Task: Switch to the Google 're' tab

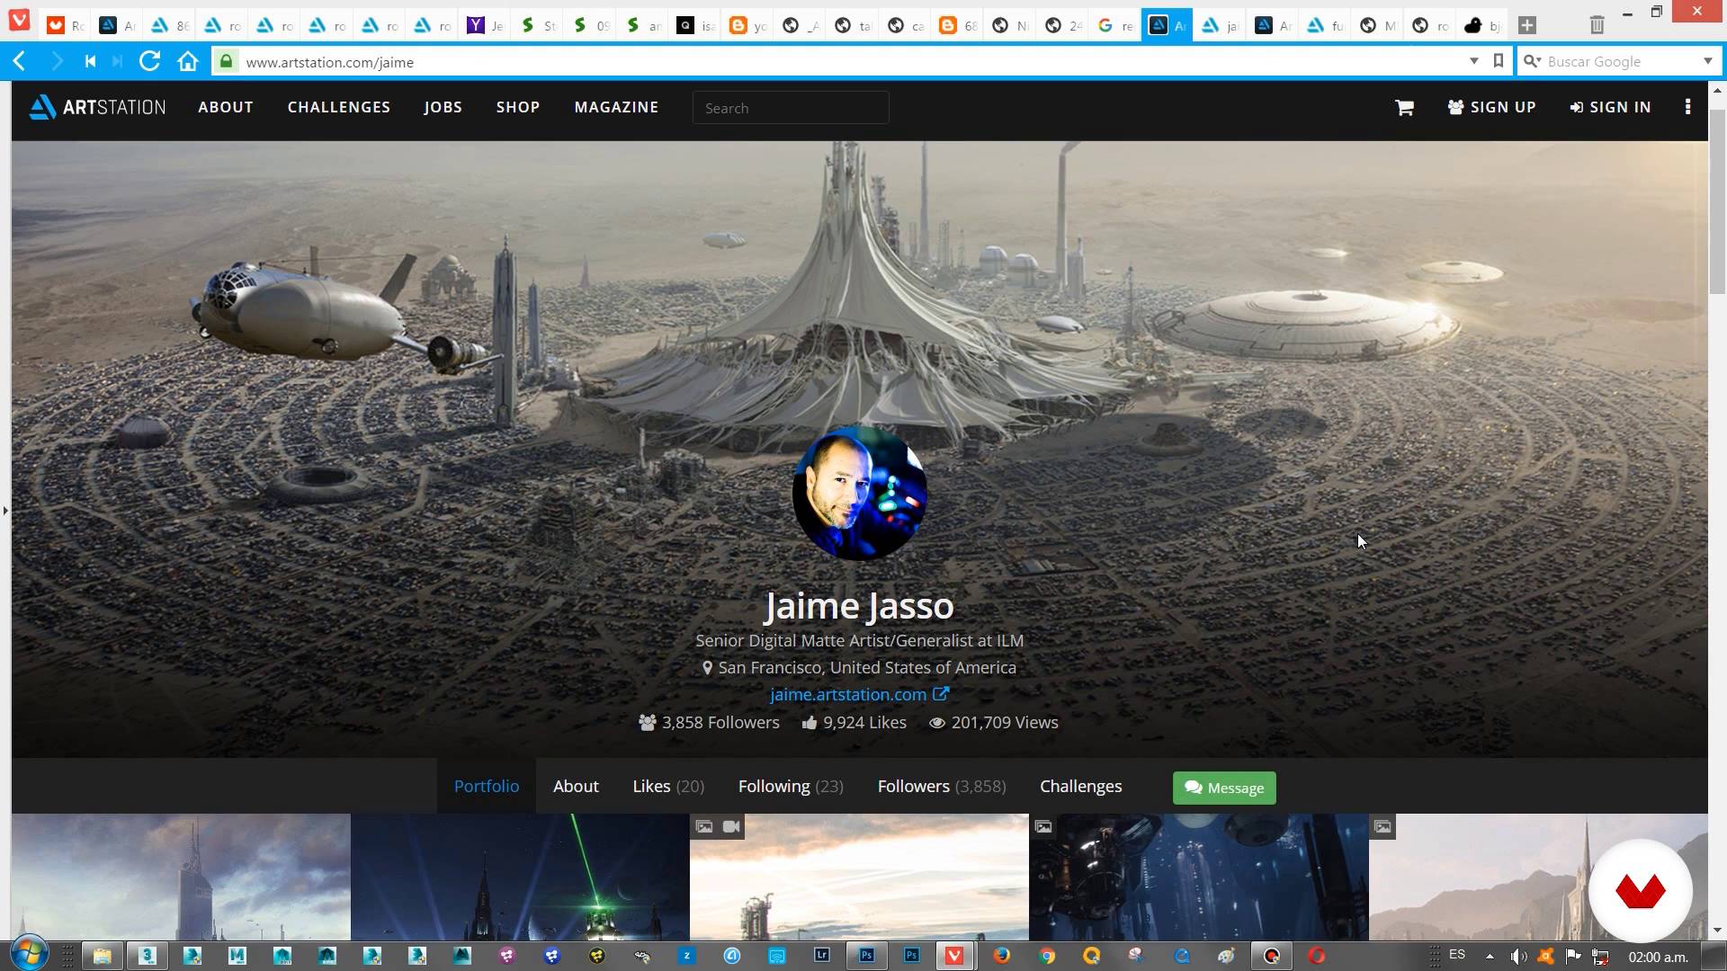Action: click(1114, 25)
